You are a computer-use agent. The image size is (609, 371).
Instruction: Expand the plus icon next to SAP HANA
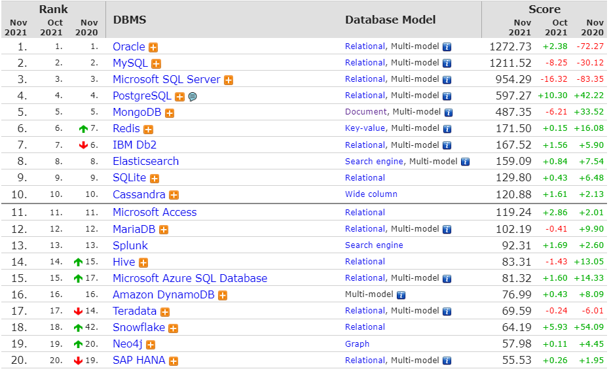point(174,361)
